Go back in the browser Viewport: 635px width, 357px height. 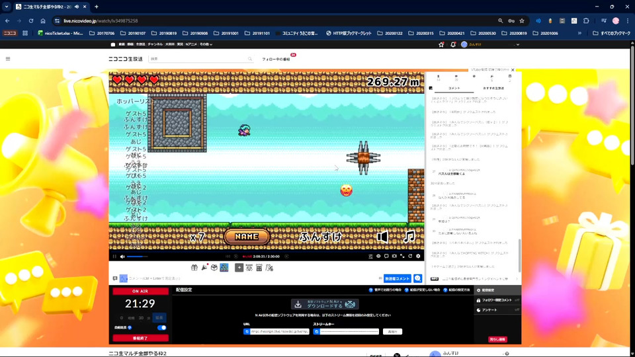coord(7,20)
